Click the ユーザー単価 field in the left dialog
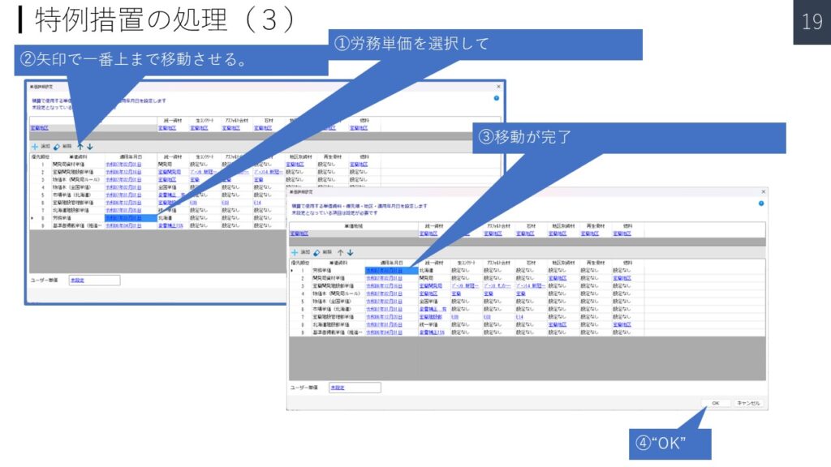 coord(93,280)
